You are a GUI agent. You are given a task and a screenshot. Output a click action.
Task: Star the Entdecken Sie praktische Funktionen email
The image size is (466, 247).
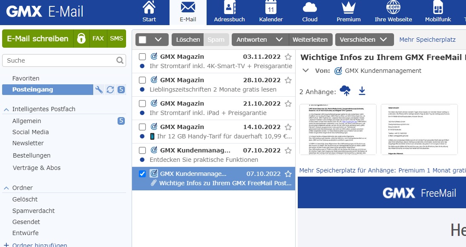(288, 150)
